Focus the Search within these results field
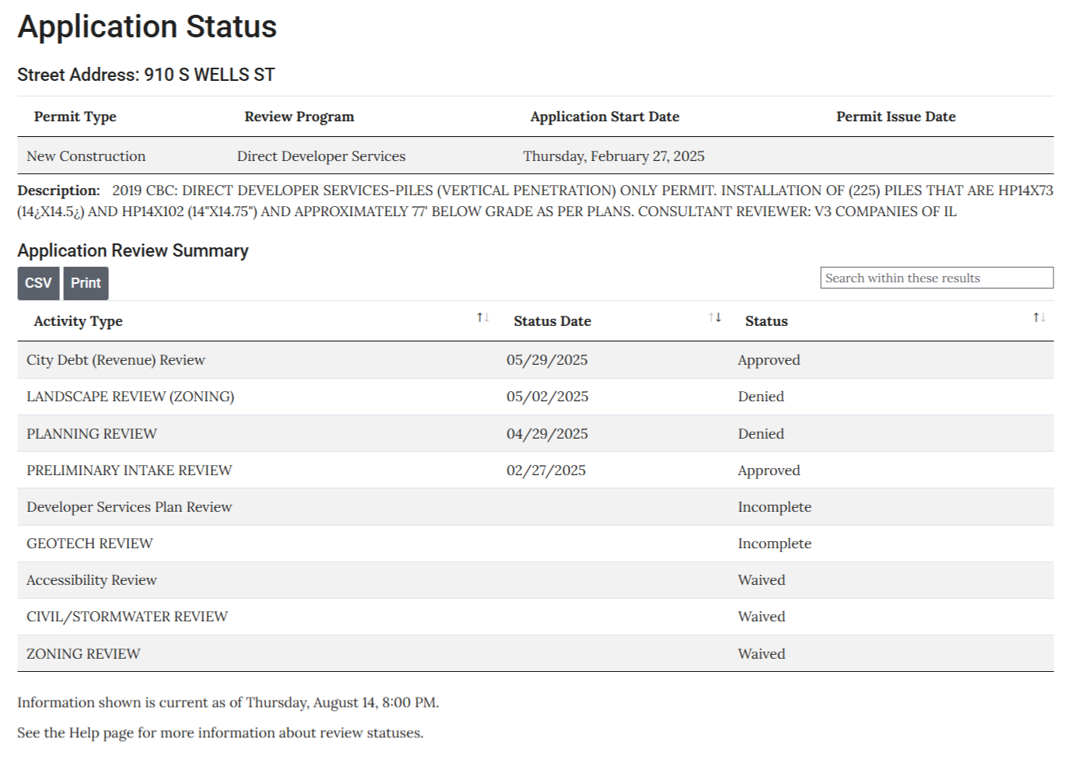This screenshot has width=1090, height=766. point(937,278)
